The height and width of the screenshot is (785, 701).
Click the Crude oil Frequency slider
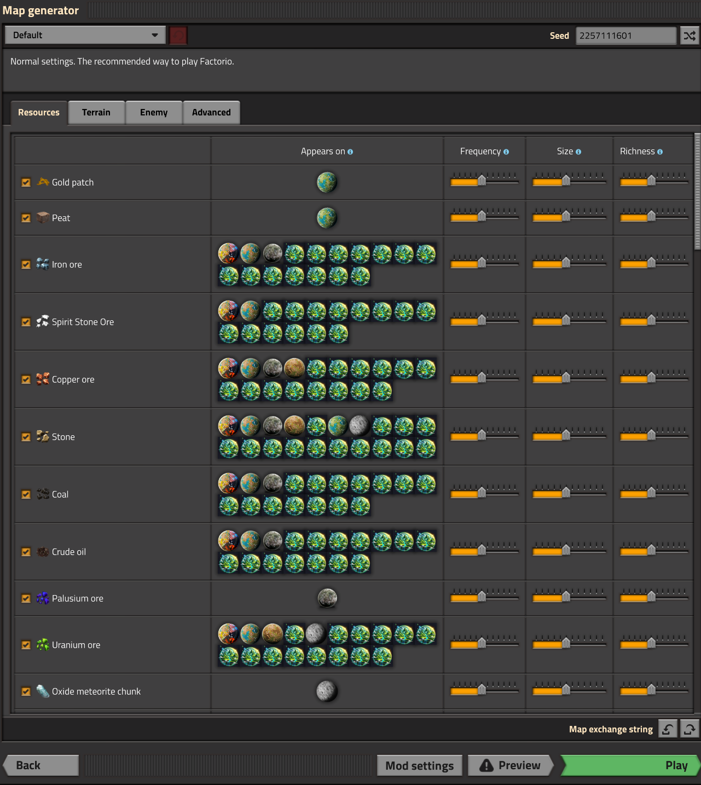pos(484,550)
